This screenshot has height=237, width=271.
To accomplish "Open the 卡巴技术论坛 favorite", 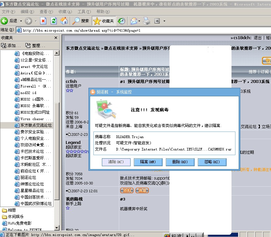I will click(33, 151).
